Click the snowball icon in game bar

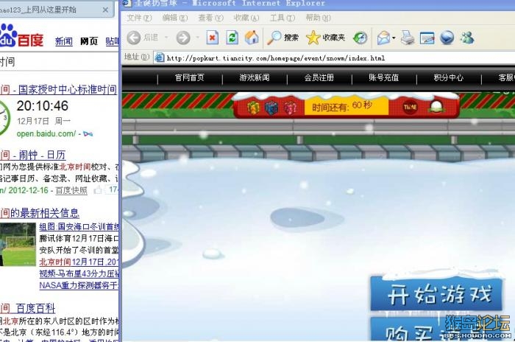tap(437, 107)
